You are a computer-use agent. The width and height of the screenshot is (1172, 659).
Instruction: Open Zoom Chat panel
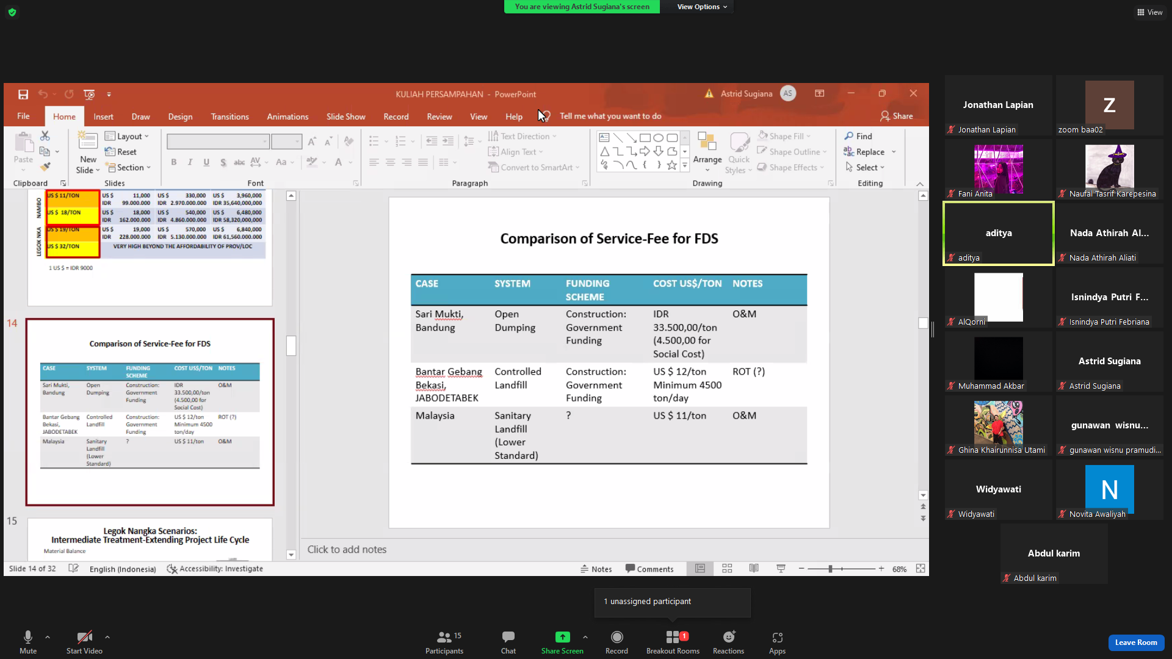coord(508,643)
